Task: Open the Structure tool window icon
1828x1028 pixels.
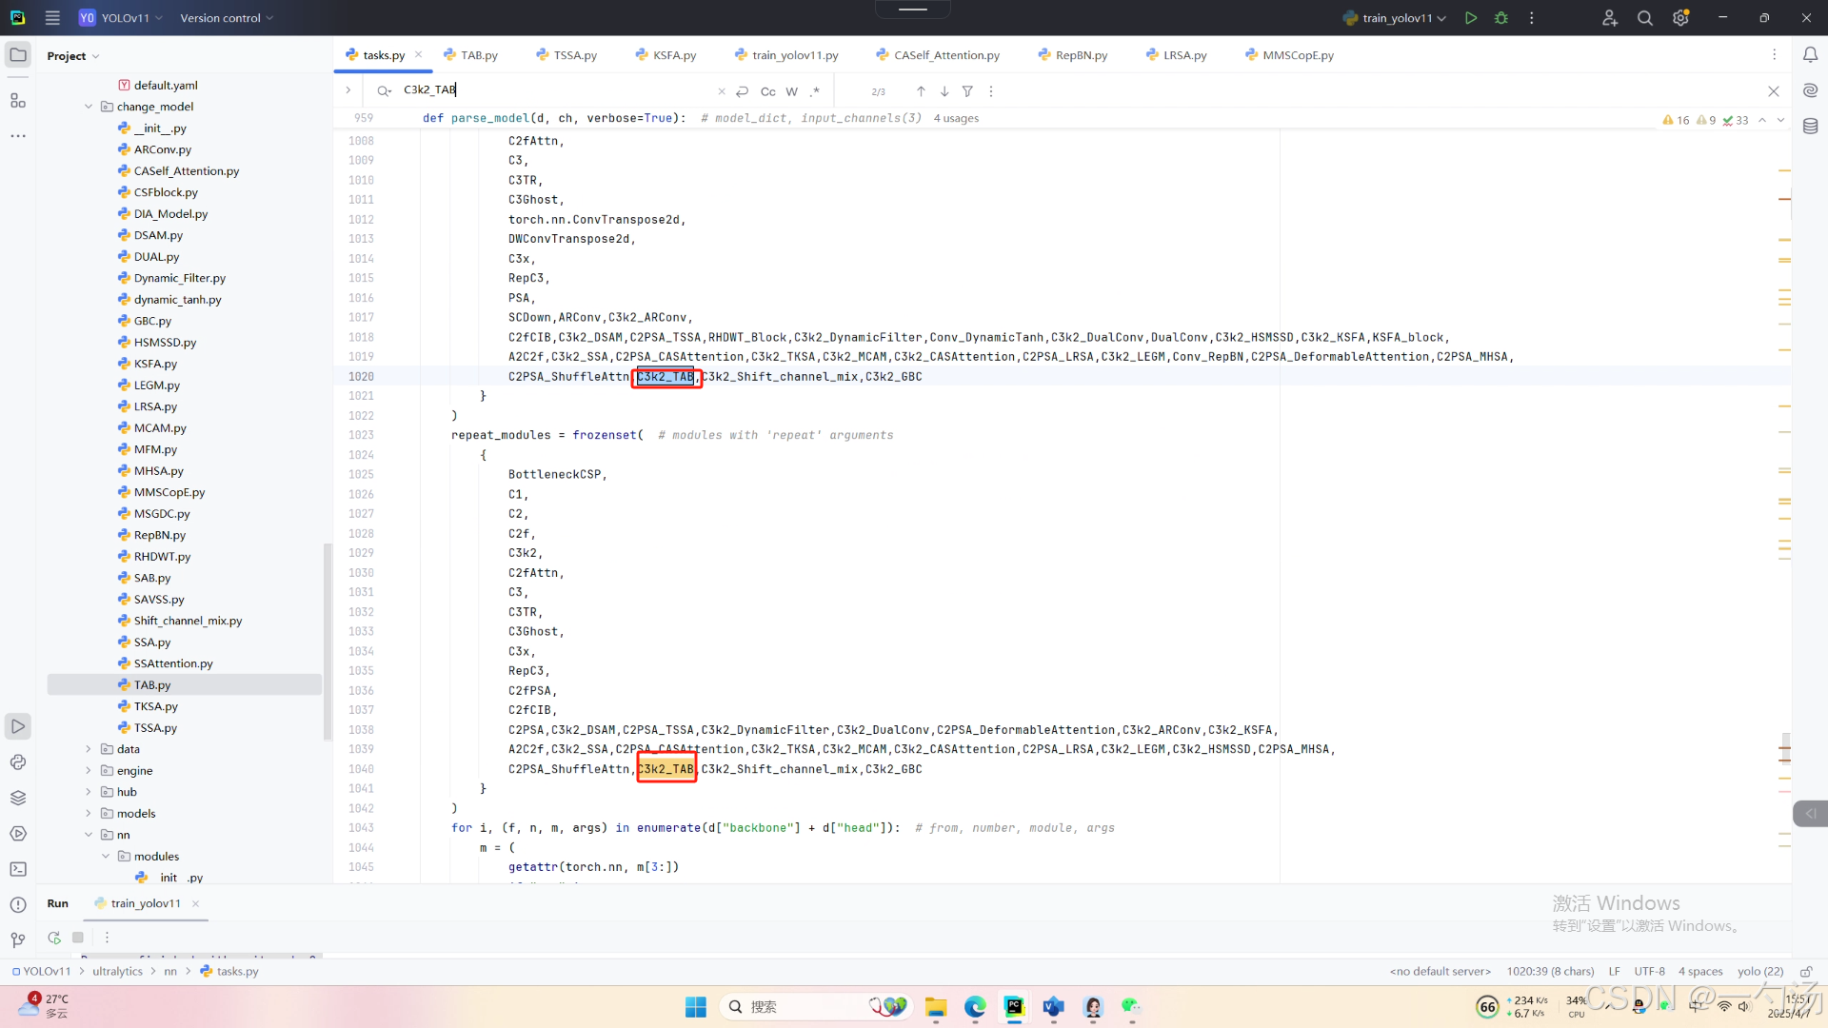Action: click(18, 101)
